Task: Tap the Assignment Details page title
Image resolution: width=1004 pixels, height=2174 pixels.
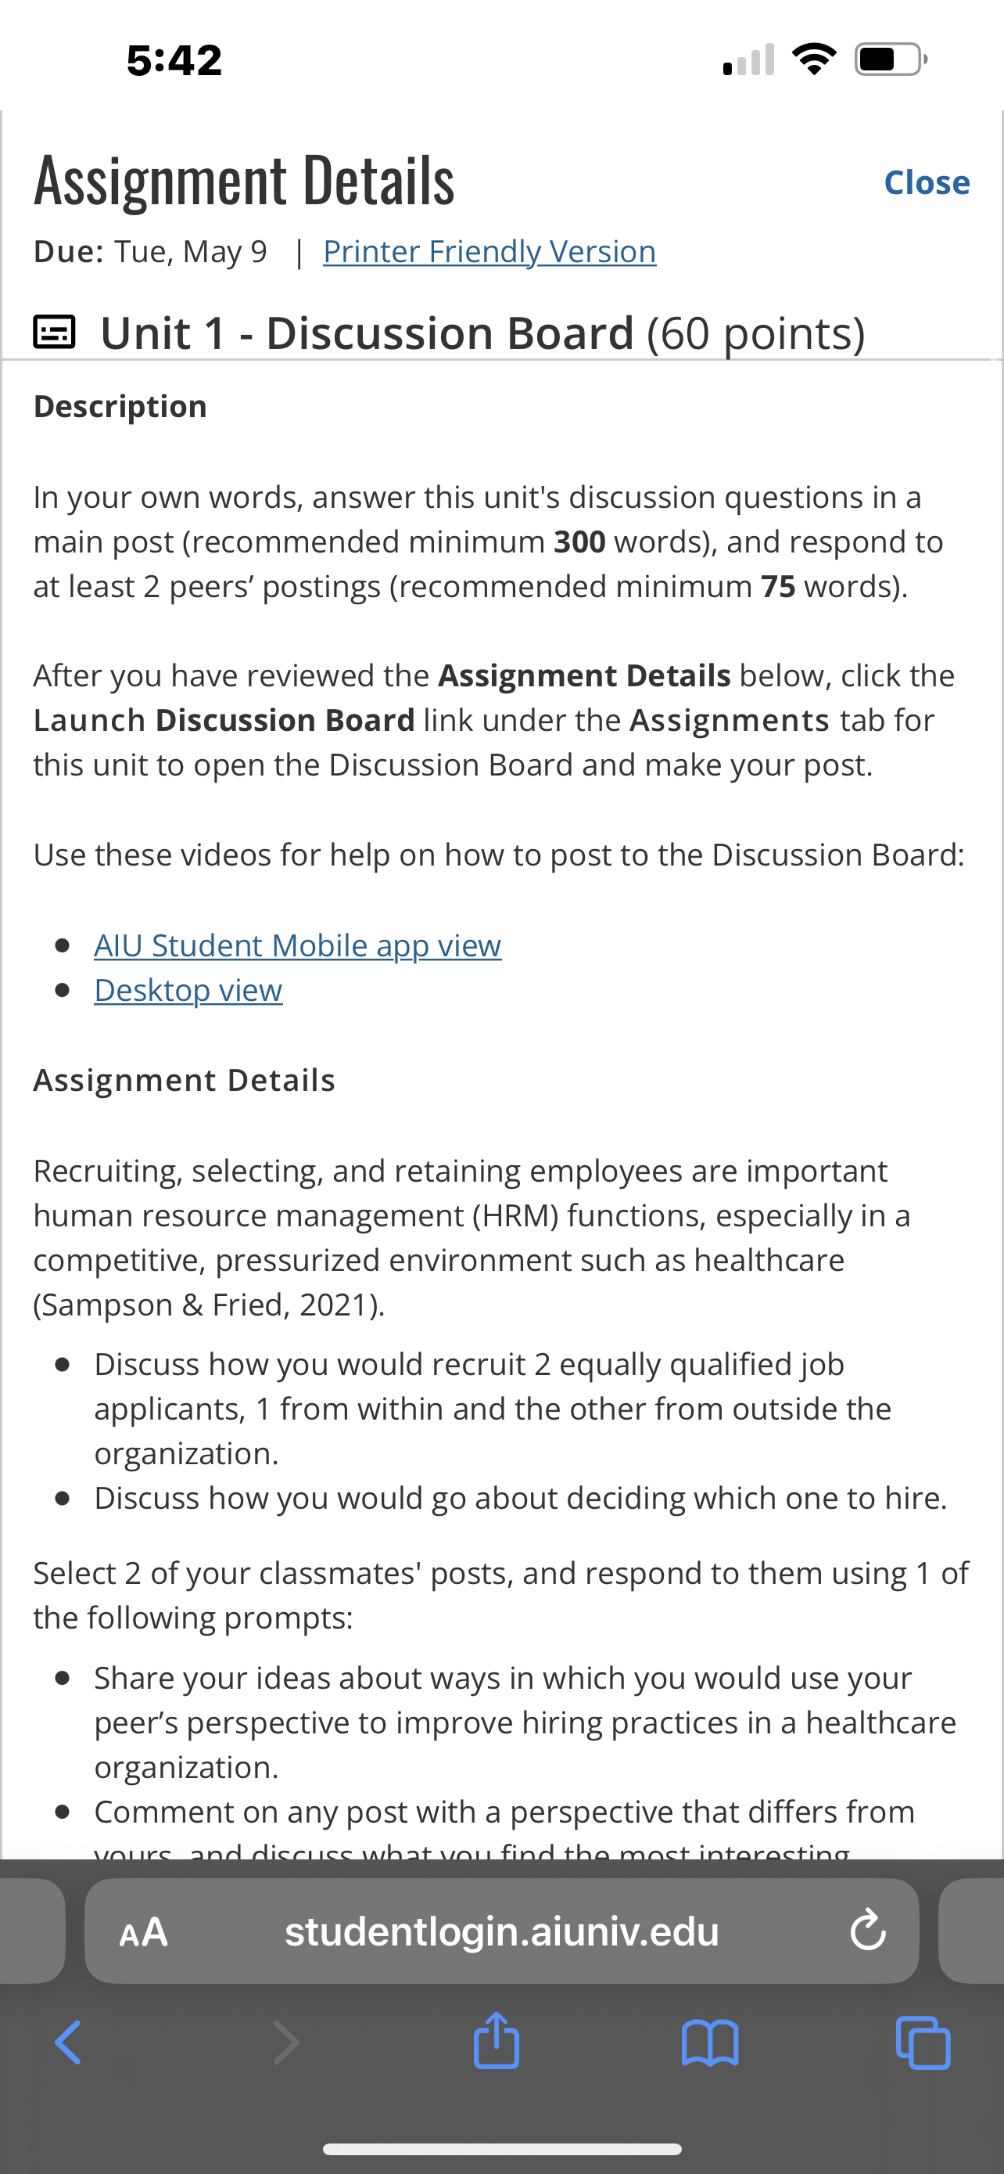Action: click(245, 181)
